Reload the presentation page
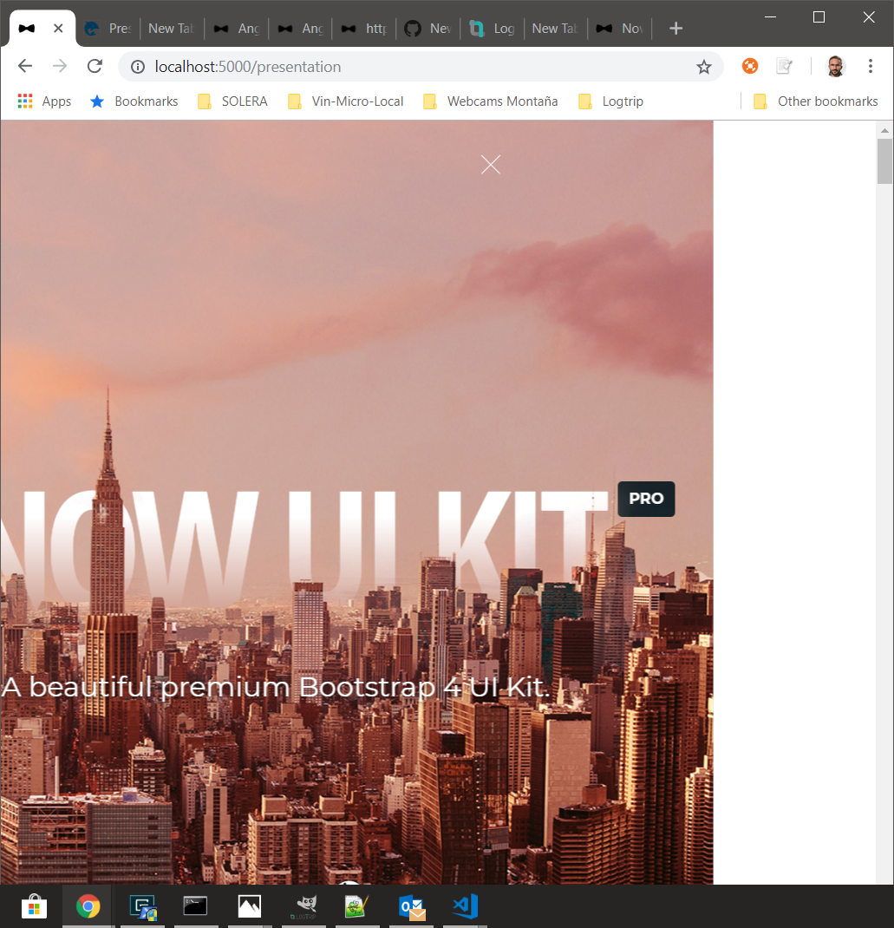 (x=95, y=66)
